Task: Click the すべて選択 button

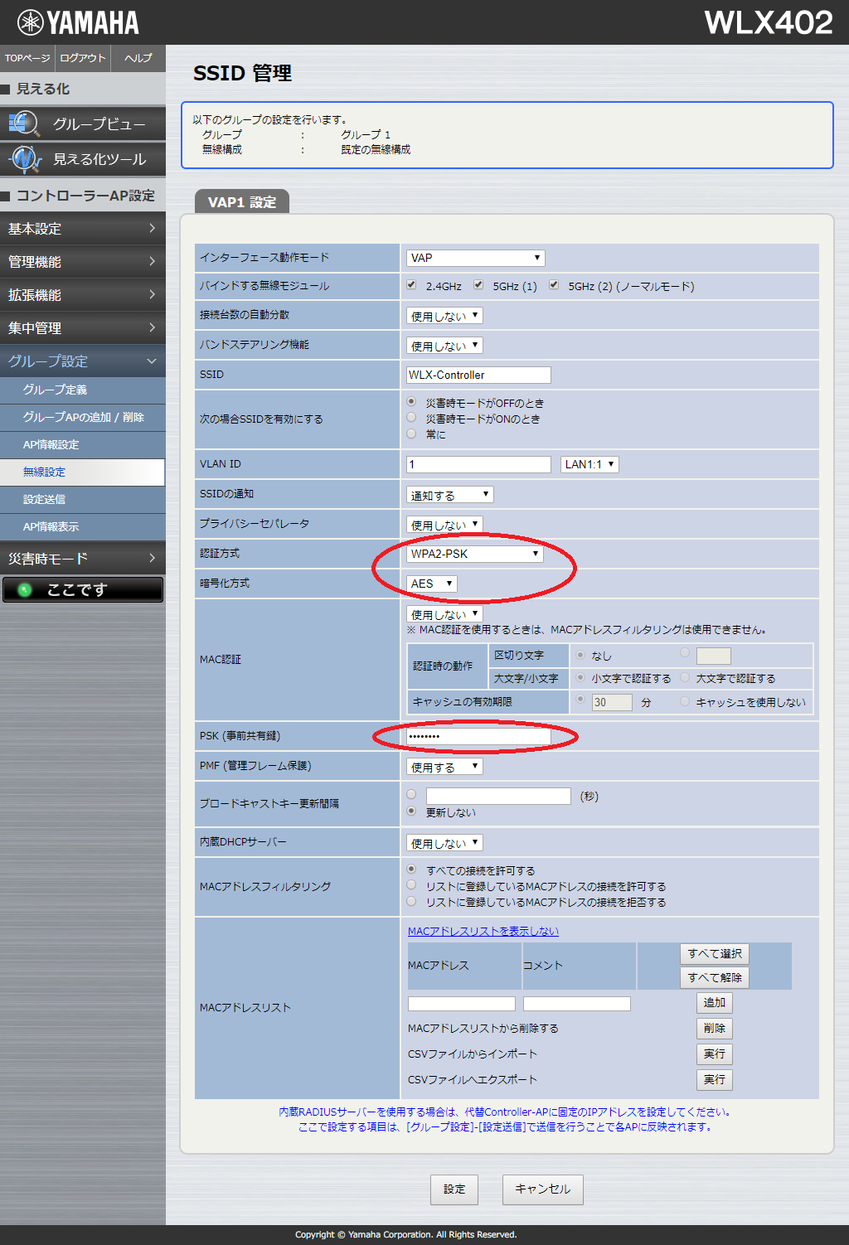Action: 714,954
